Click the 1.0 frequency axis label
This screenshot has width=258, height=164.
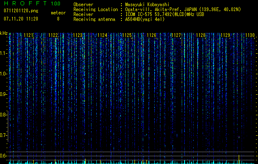pyautogui.click(x=4, y=74)
